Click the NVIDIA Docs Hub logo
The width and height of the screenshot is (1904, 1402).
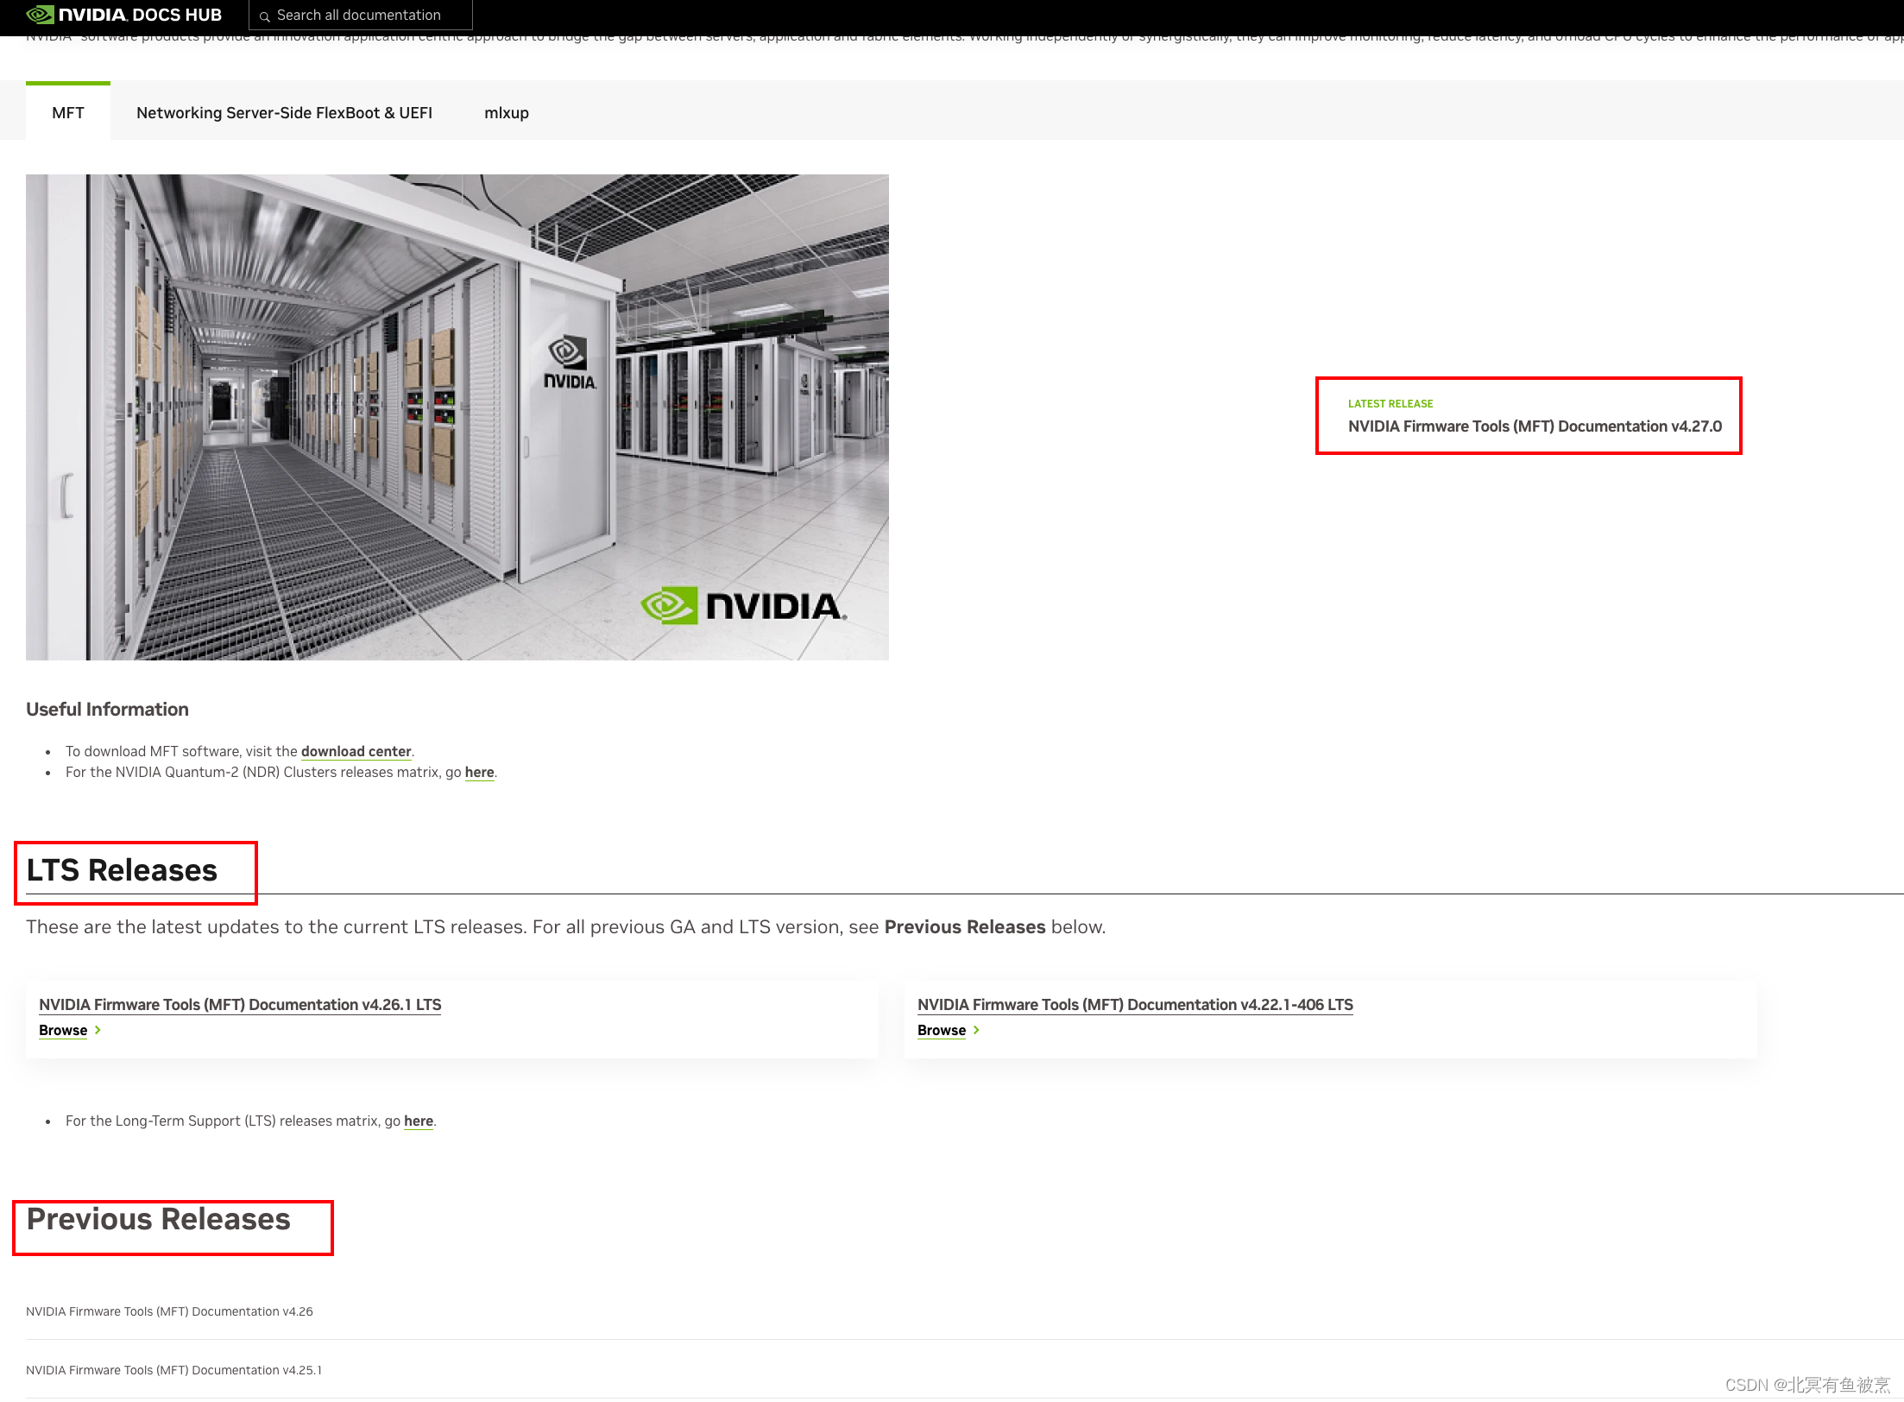click(124, 15)
